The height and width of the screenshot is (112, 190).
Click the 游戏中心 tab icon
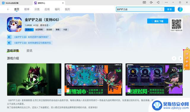tap(36, 3)
